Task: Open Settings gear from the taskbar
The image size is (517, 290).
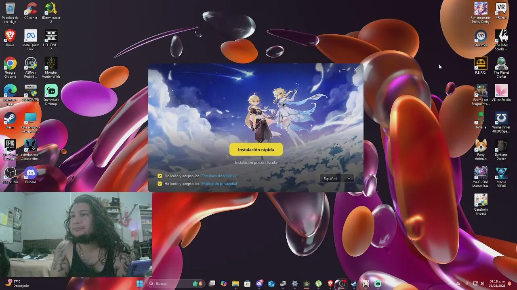Action: [295, 284]
